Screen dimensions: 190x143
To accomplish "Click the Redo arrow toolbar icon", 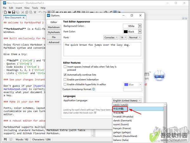I will [44, 12].
